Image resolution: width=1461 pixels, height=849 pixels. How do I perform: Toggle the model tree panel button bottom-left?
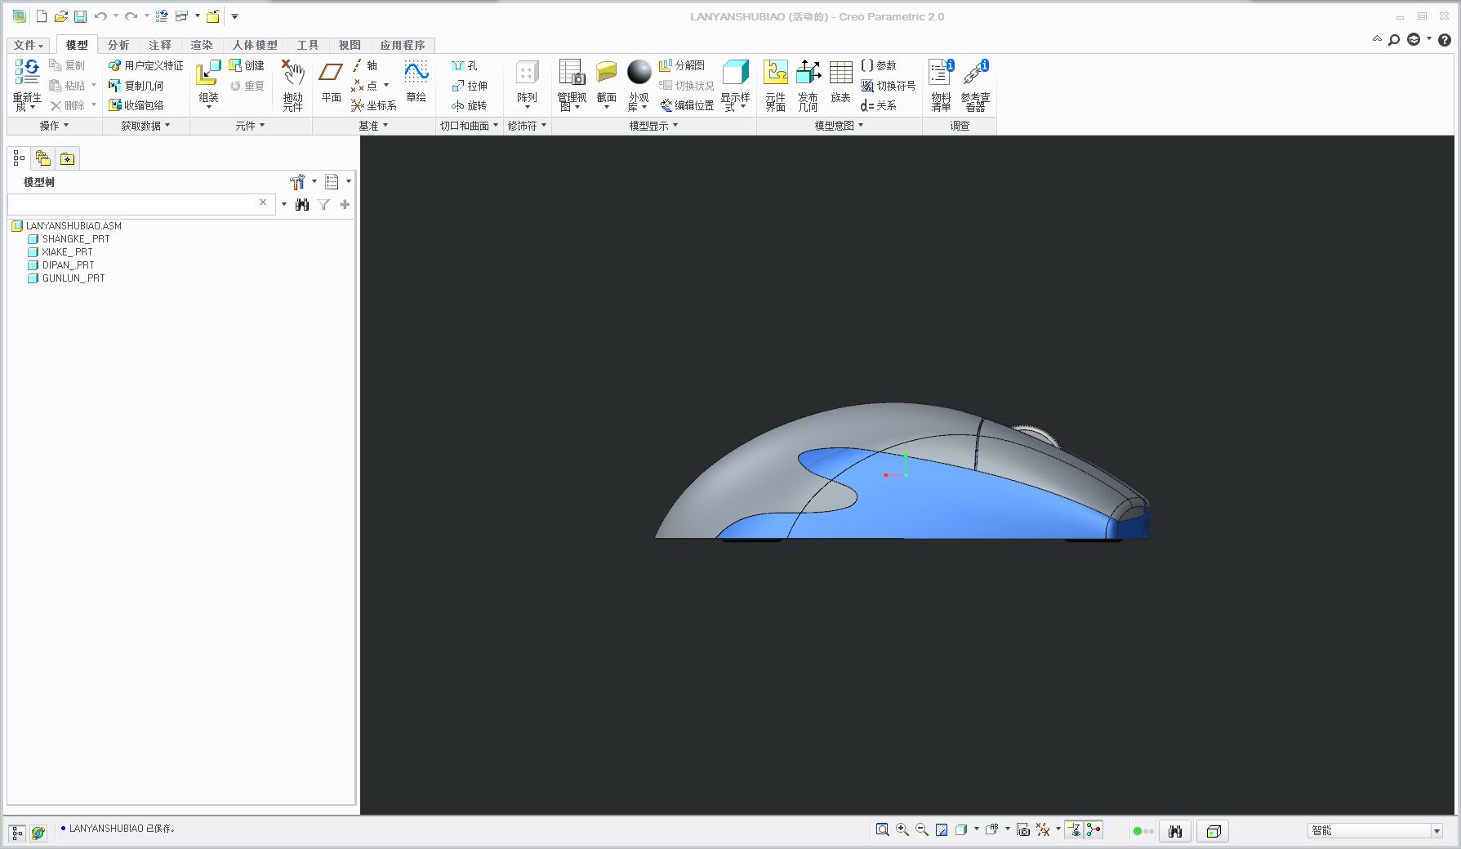(x=17, y=833)
